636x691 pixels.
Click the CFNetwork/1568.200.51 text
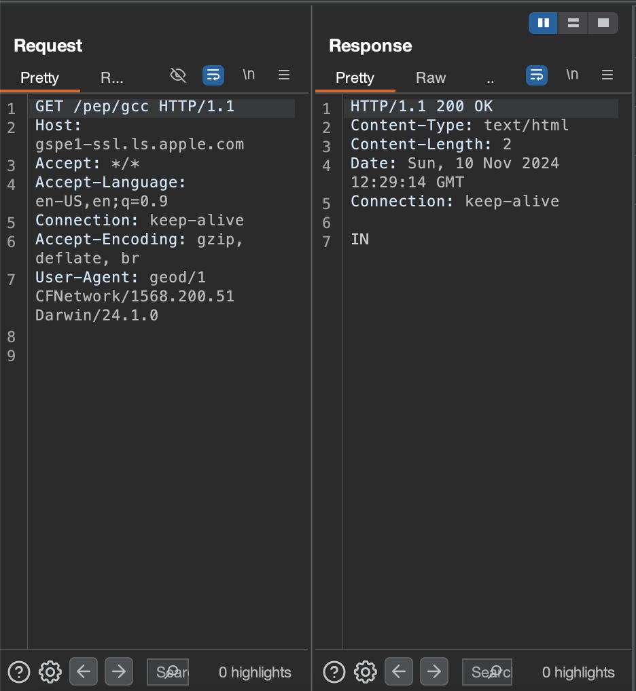tap(135, 296)
